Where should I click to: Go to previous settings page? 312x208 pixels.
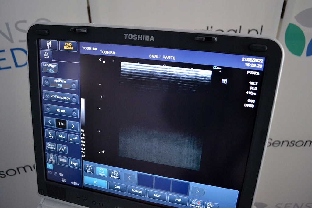pyautogui.click(x=50, y=122)
